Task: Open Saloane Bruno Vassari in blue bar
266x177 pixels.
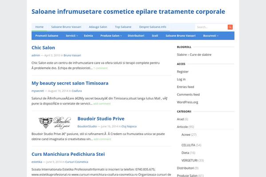Action: [x=180, y=36]
